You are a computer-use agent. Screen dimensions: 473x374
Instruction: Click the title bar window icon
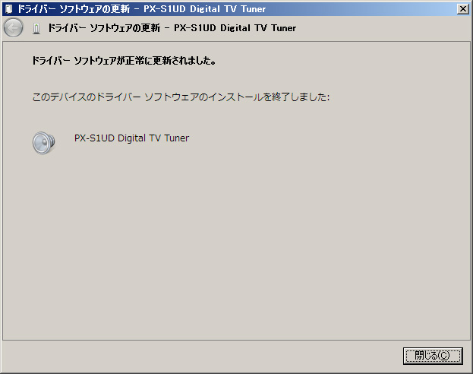tap(9, 9)
